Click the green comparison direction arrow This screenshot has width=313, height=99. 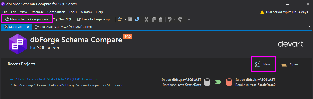point(218,82)
